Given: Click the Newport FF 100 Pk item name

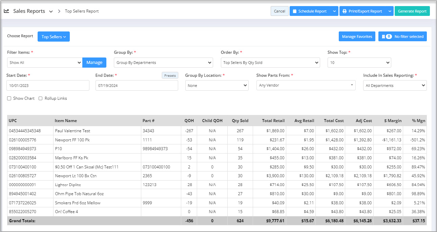Looking at the screenshot, I should [72, 140].
